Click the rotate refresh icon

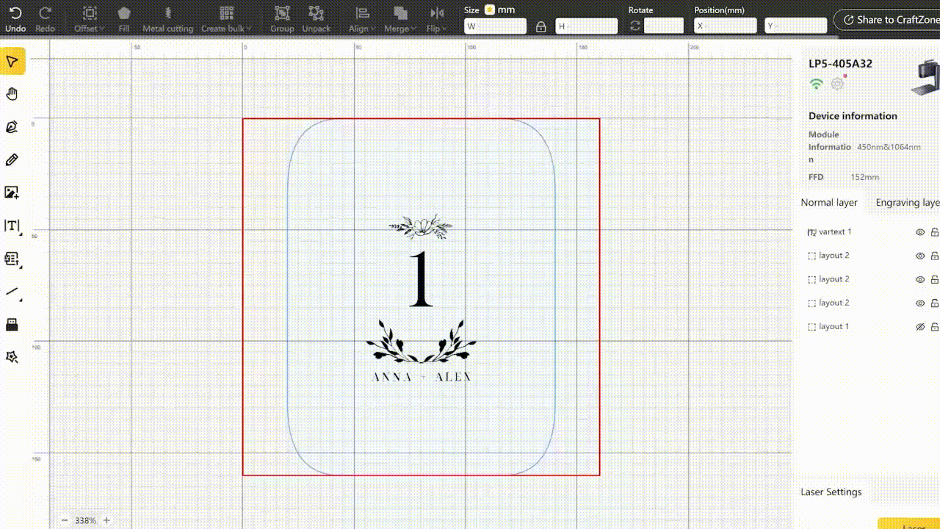635,26
